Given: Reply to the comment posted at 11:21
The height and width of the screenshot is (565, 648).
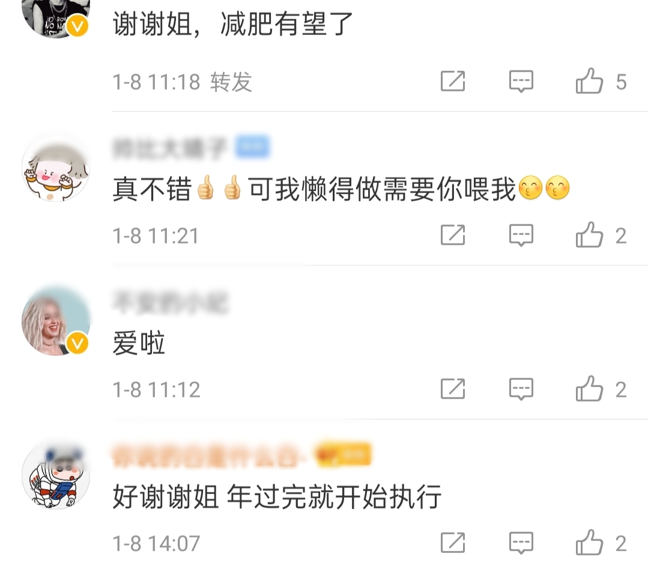Looking at the screenshot, I should 521,236.
